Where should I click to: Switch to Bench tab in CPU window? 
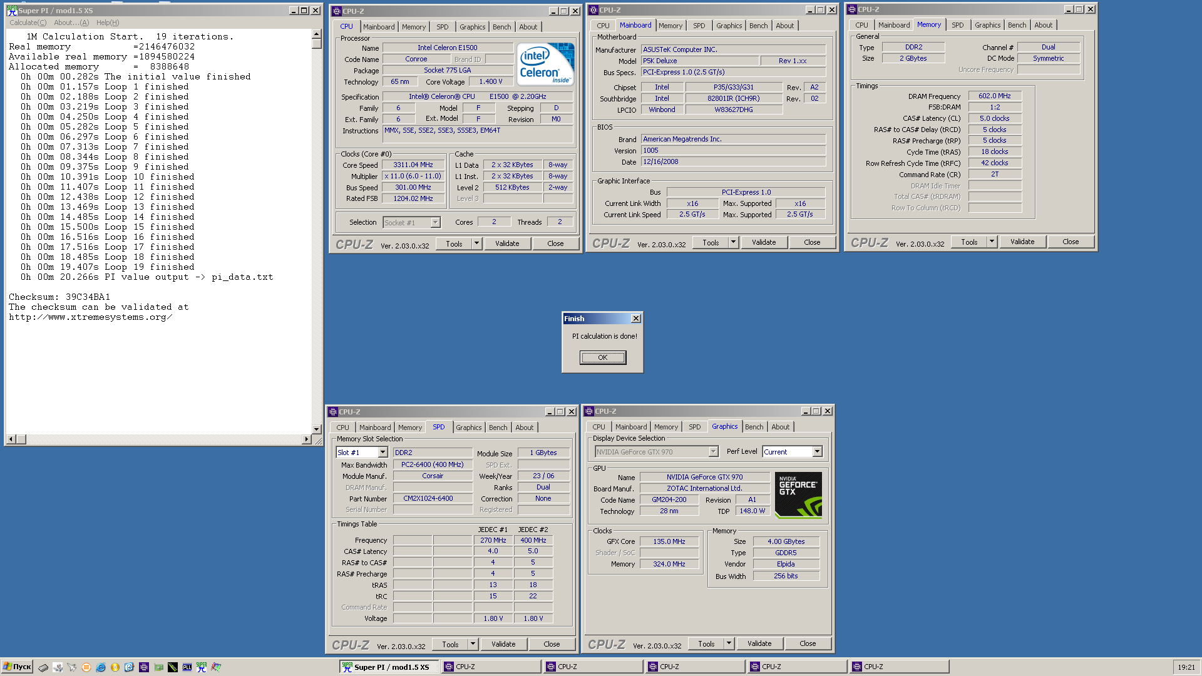pyautogui.click(x=501, y=27)
